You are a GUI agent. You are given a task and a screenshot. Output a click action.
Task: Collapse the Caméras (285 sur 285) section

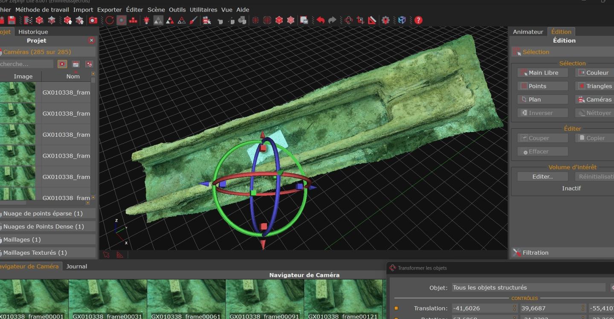tap(47, 52)
